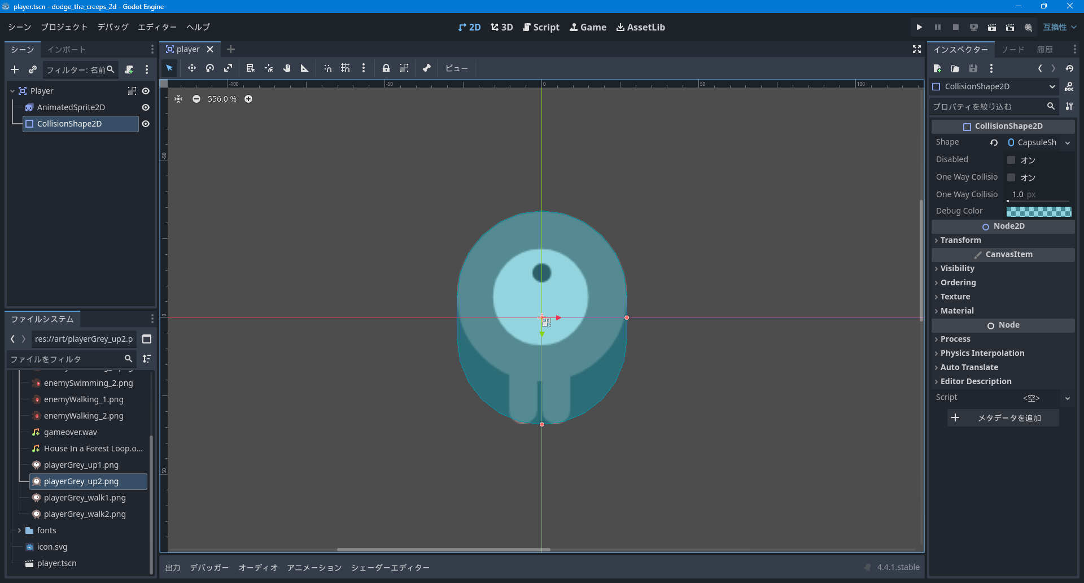The height and width of the screenshot is (583, 1084).
Task: Instantiate a child scene with link icon
Action: pos(33,69)
